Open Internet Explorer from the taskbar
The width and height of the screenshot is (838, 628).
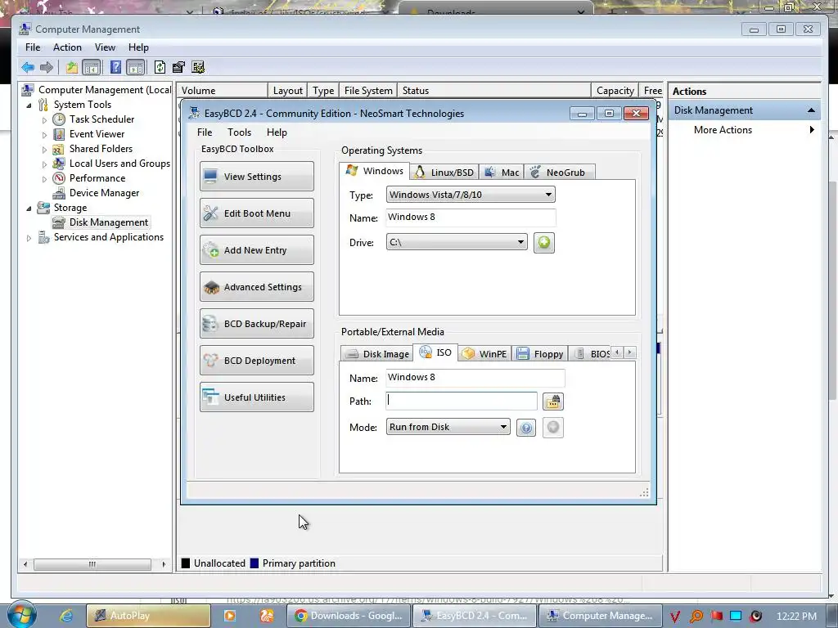(66, 616)
